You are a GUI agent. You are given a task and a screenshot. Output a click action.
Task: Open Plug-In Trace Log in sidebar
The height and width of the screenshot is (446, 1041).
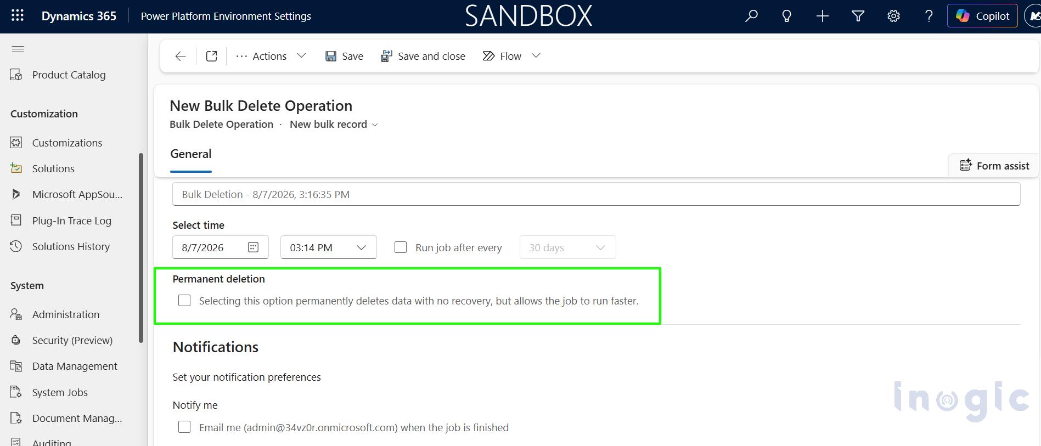(x=72, y=221)
